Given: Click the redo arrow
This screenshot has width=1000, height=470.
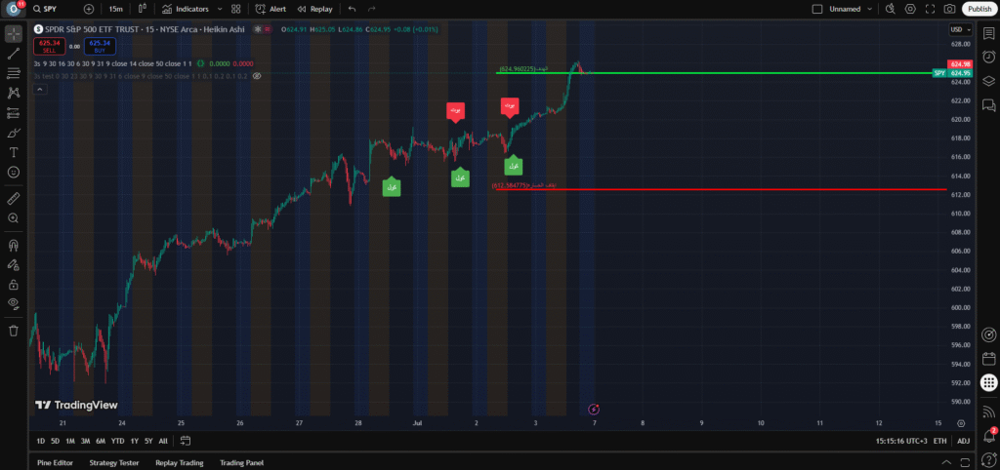Looking at the screenshot, I should (x=371, y=9).
